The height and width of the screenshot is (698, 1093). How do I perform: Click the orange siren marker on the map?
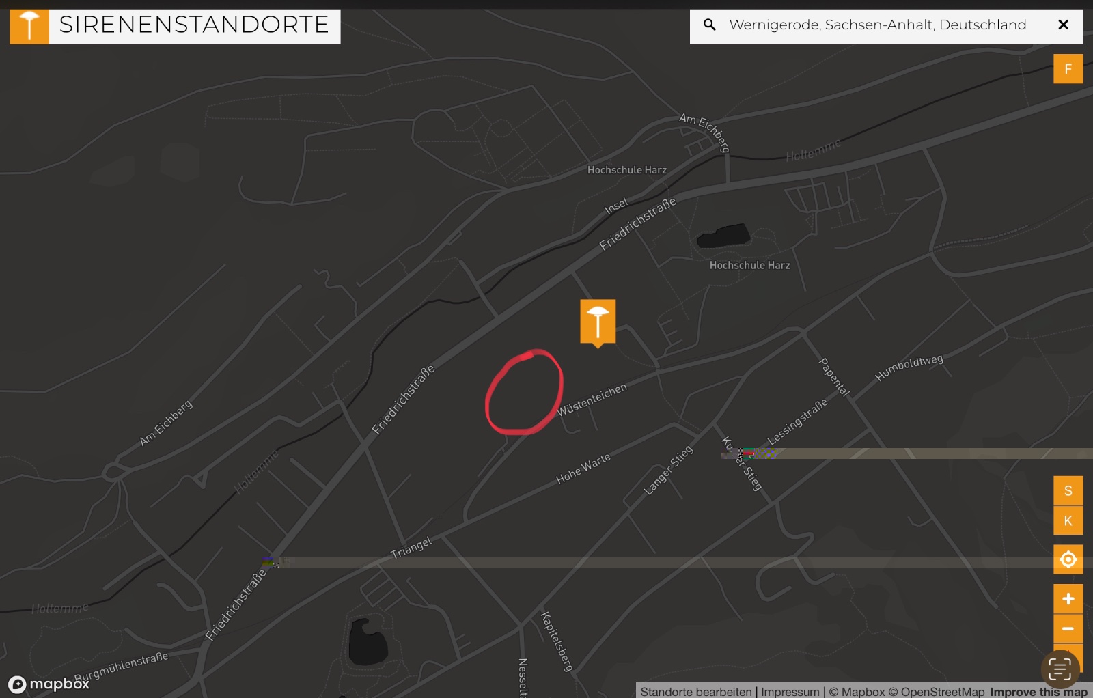pos(598,322)
